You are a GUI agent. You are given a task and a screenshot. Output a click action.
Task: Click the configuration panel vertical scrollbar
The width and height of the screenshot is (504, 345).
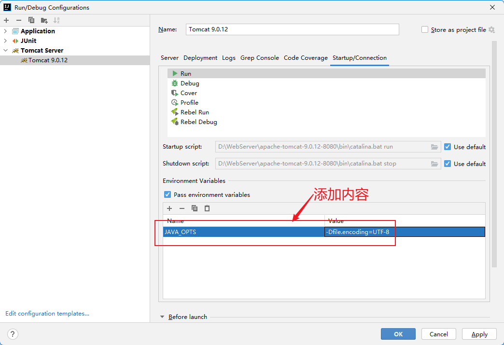(494, 154)
